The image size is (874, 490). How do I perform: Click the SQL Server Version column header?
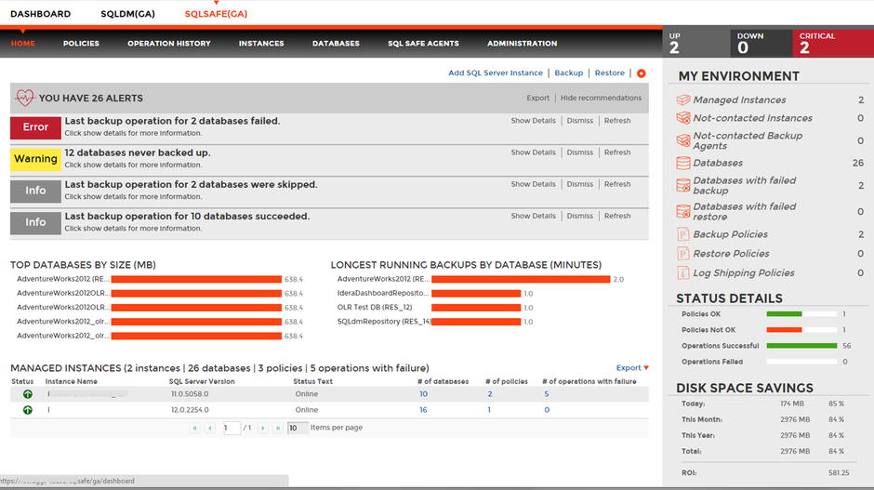[x=202, y=382]
